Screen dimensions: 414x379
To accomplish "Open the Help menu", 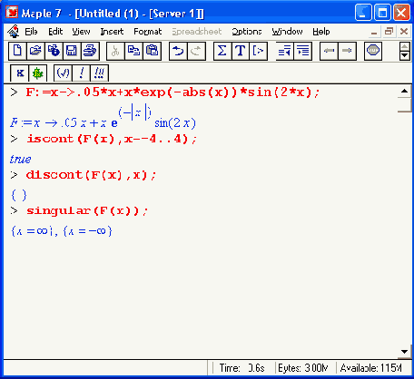I will 321,32.
